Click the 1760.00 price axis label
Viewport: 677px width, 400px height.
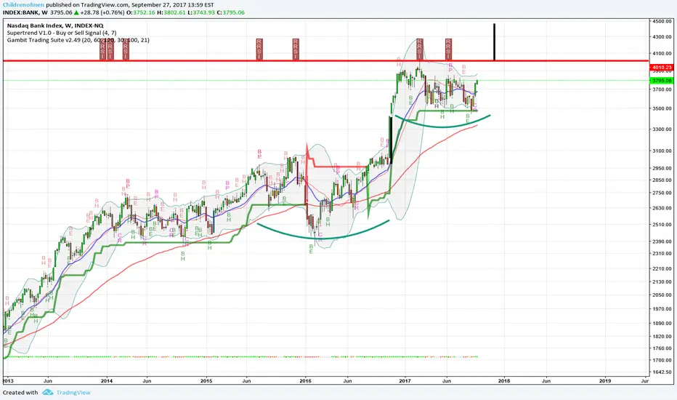662,348
